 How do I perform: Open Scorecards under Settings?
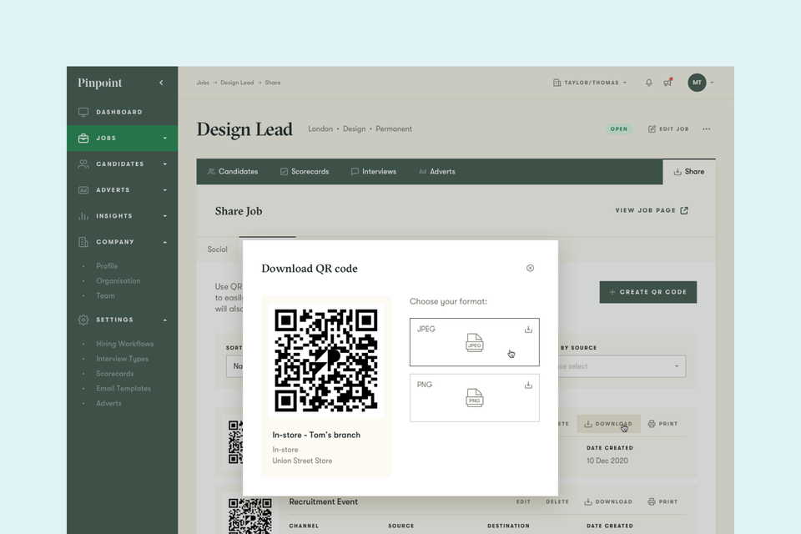tap(115, 374)
